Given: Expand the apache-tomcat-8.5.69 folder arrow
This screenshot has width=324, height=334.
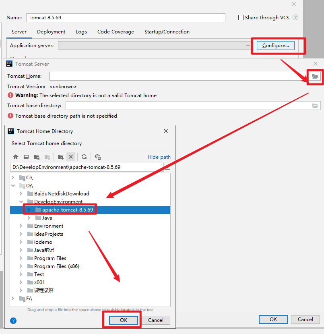Looking at the screenshot, I should [29, 210].
